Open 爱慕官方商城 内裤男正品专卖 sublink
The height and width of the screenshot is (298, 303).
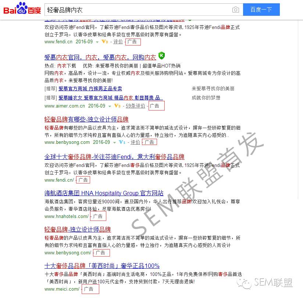pos(90,88)
